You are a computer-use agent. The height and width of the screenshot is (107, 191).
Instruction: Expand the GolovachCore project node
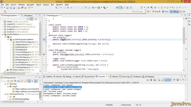[x=2, y=27]
